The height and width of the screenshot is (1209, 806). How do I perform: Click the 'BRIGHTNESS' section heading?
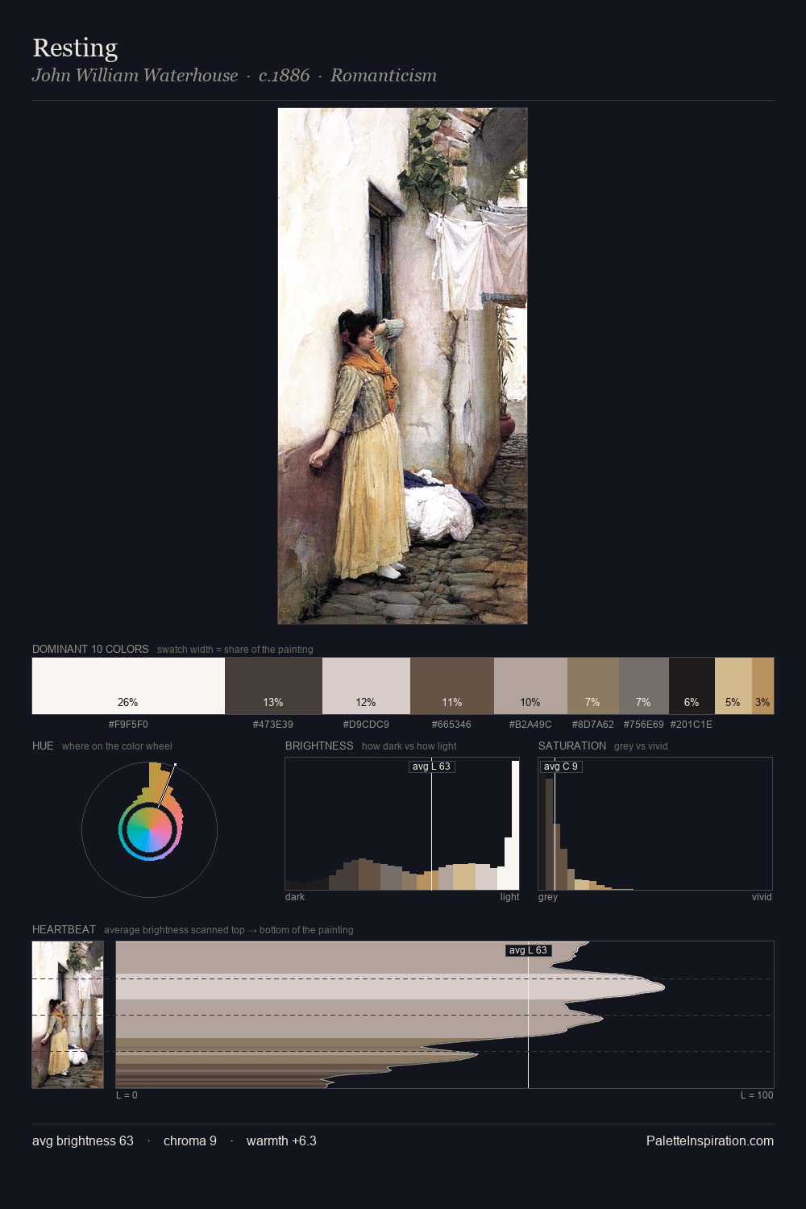tap(319, 746)
